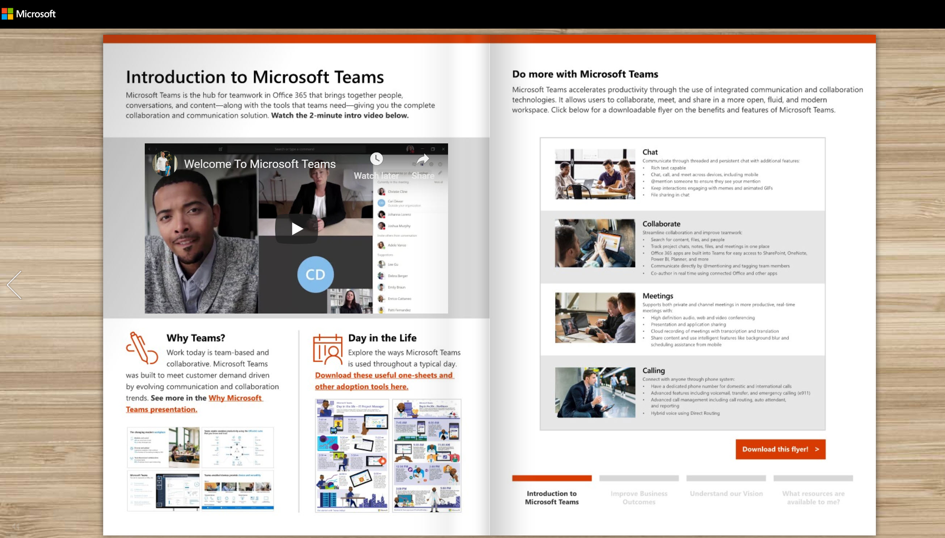Click the Microsoft logo in header
945x538 pixels.
pyautogui.click(x=29, y=14)
